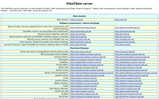The width and height of the screenshot is (159, 99).
Task: Go to http://pc.pxtr.de old picture collection
Action: tap(122, 34)
